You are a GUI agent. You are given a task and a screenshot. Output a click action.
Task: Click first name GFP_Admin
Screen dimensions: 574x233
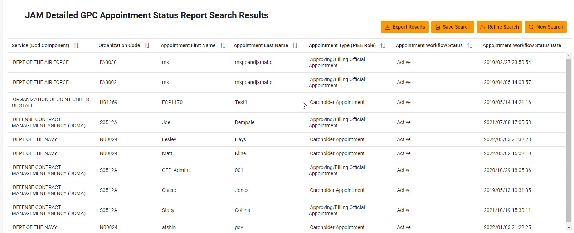coord(175,170)
